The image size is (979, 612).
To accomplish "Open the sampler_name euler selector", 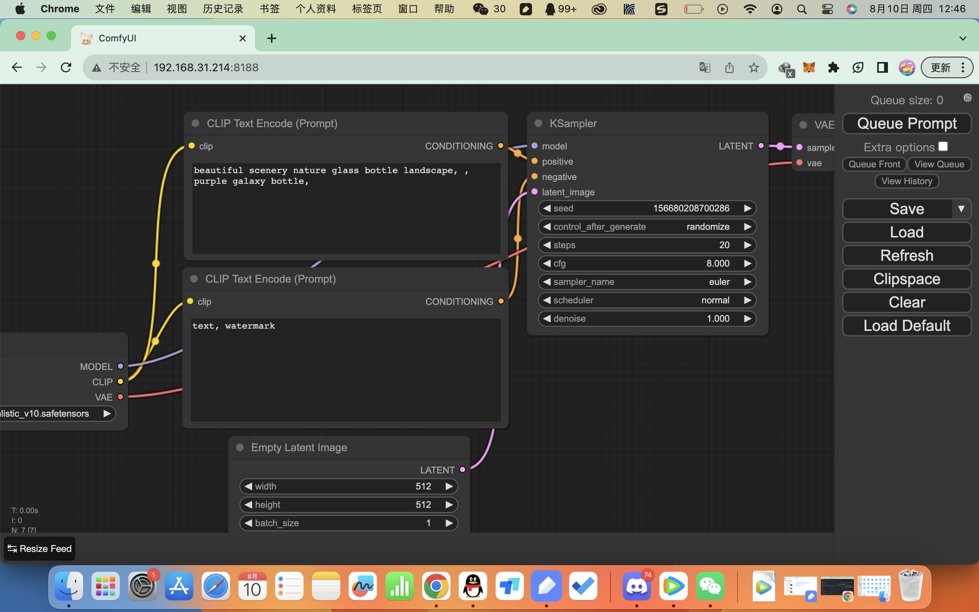I will [x=647, y=282].
